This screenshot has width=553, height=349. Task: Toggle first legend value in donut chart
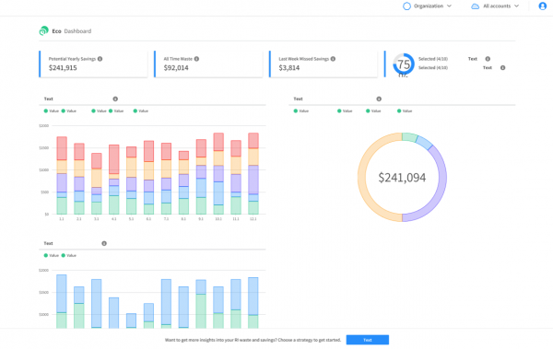[300, 111]
